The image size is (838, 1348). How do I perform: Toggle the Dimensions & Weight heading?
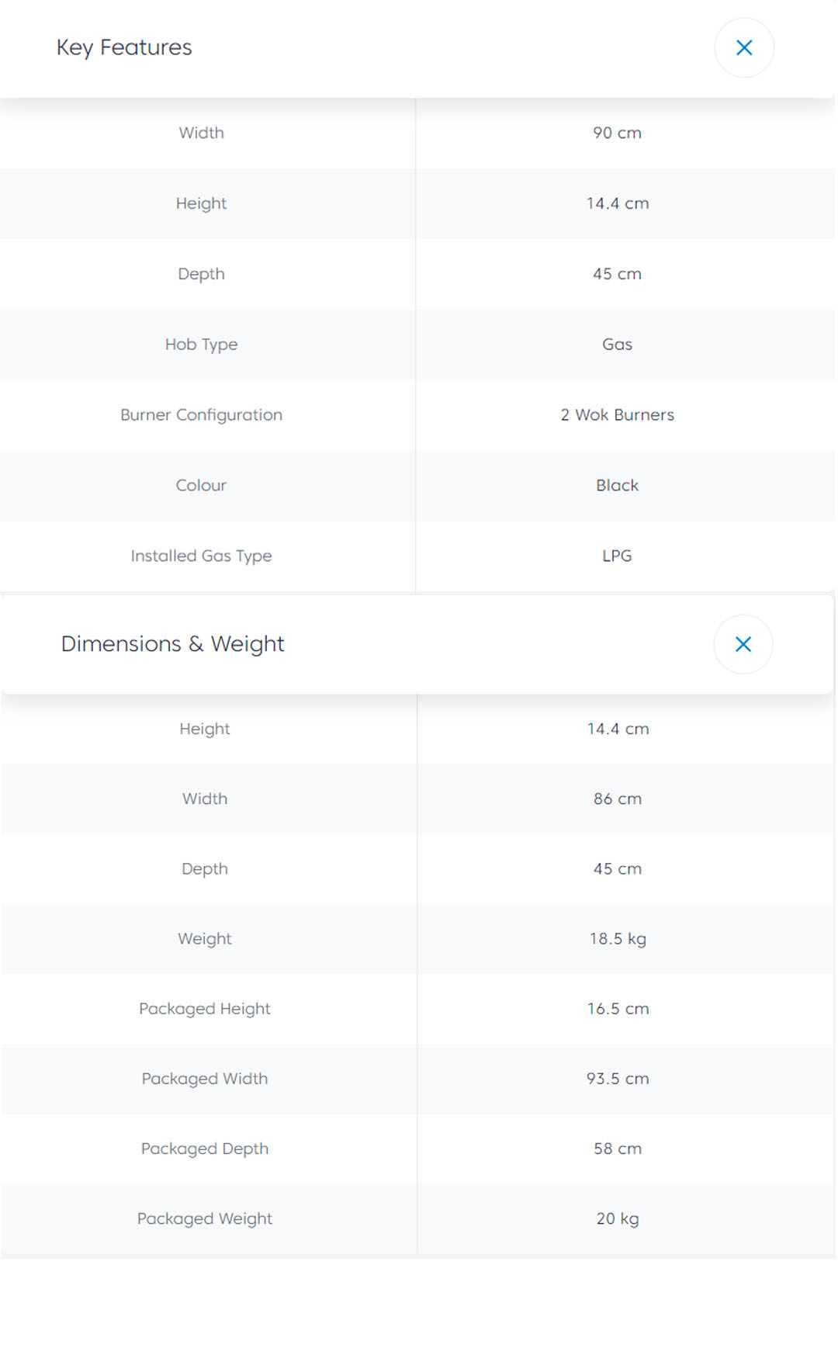(x=172, y=644)
